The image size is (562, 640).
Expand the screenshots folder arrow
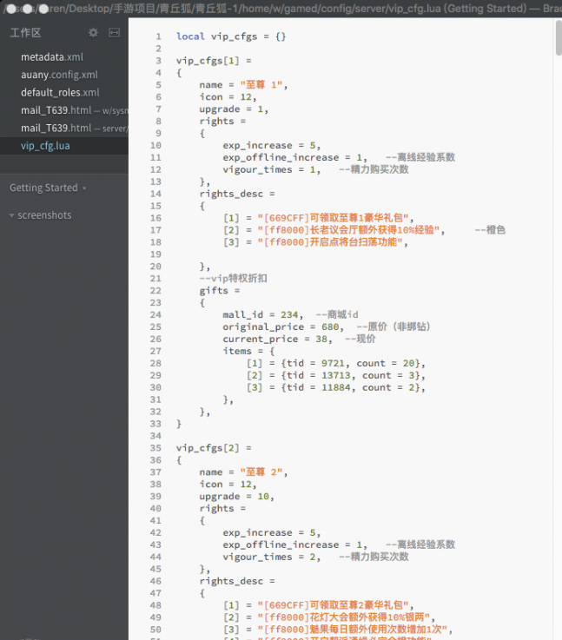click(x=12, y=215)
